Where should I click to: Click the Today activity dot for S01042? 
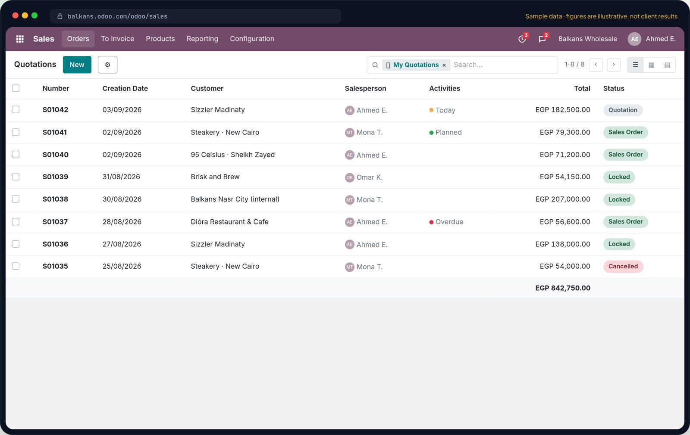[x=431, y=110]
